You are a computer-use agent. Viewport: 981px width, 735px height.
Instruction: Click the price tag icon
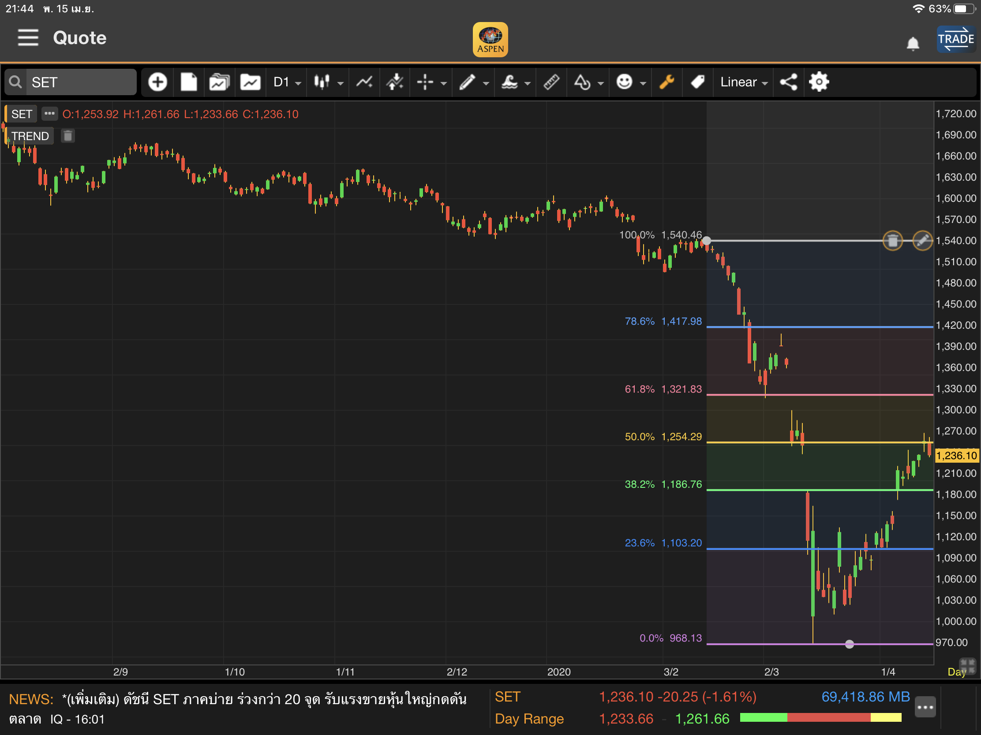[698, 82]
